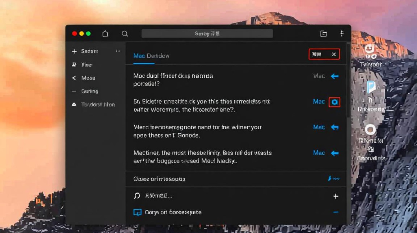
Task: Click the vertical pin icon at the title bar's far end
Action: click(x=342, y=34)
